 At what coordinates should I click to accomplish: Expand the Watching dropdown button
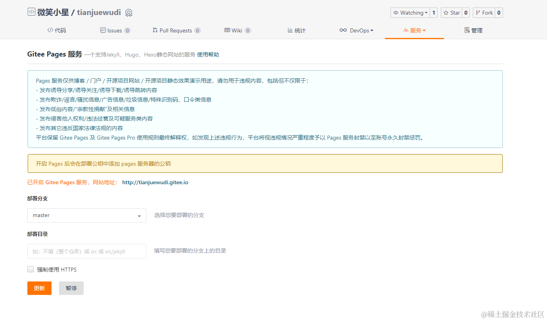[x=410, y=13]
